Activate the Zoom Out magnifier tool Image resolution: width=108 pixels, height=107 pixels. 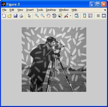[43, 16]
